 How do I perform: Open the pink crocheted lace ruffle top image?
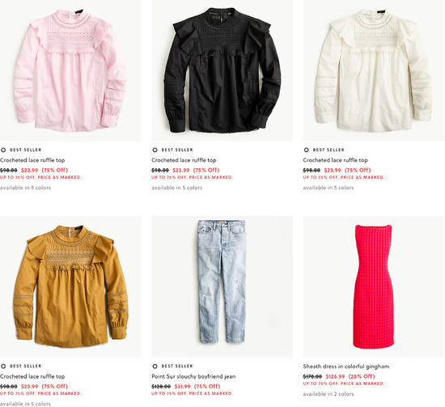70,70
